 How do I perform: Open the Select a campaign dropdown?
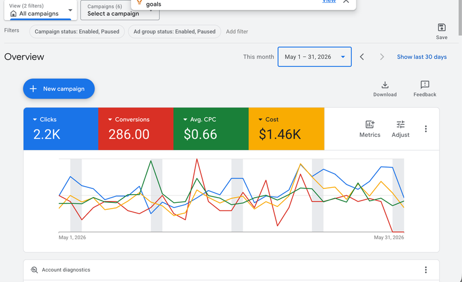(120, 10)
